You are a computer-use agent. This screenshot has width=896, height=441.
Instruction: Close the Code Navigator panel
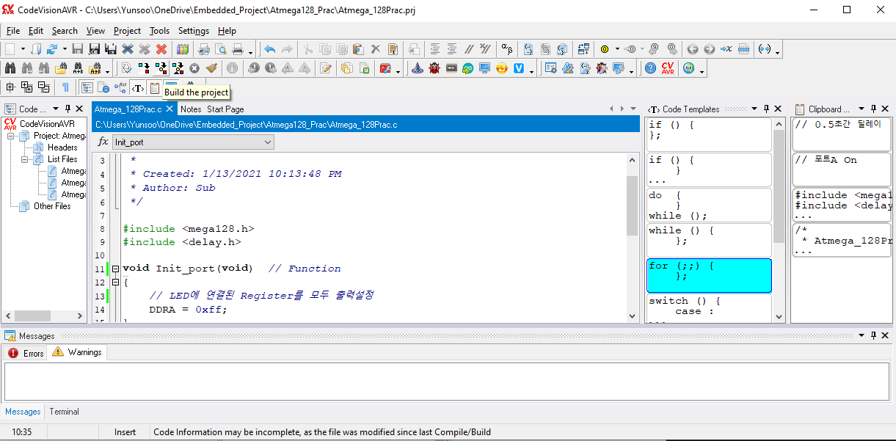(79, 109)
